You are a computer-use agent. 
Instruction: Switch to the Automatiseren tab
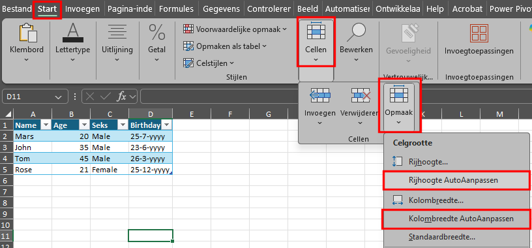347,9
